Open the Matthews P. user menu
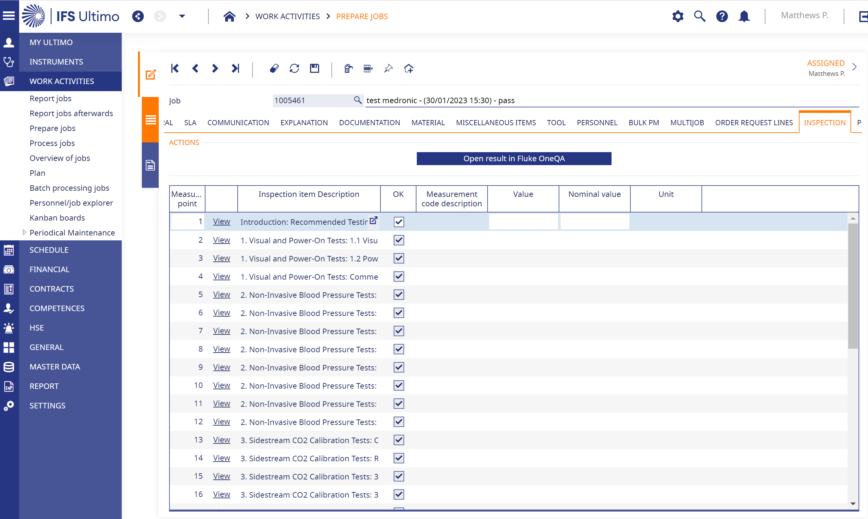The height and width of the screenshot is (519, 868). tap(804, 15)
